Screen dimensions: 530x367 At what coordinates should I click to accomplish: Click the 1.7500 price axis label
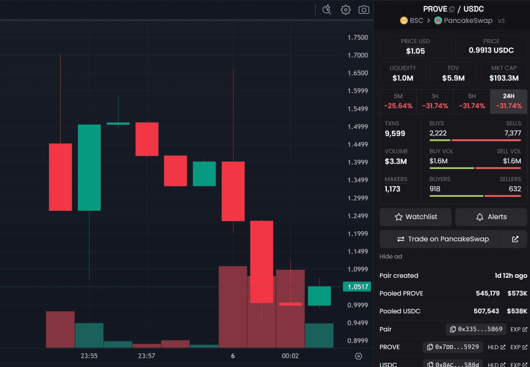pos(357,38)
